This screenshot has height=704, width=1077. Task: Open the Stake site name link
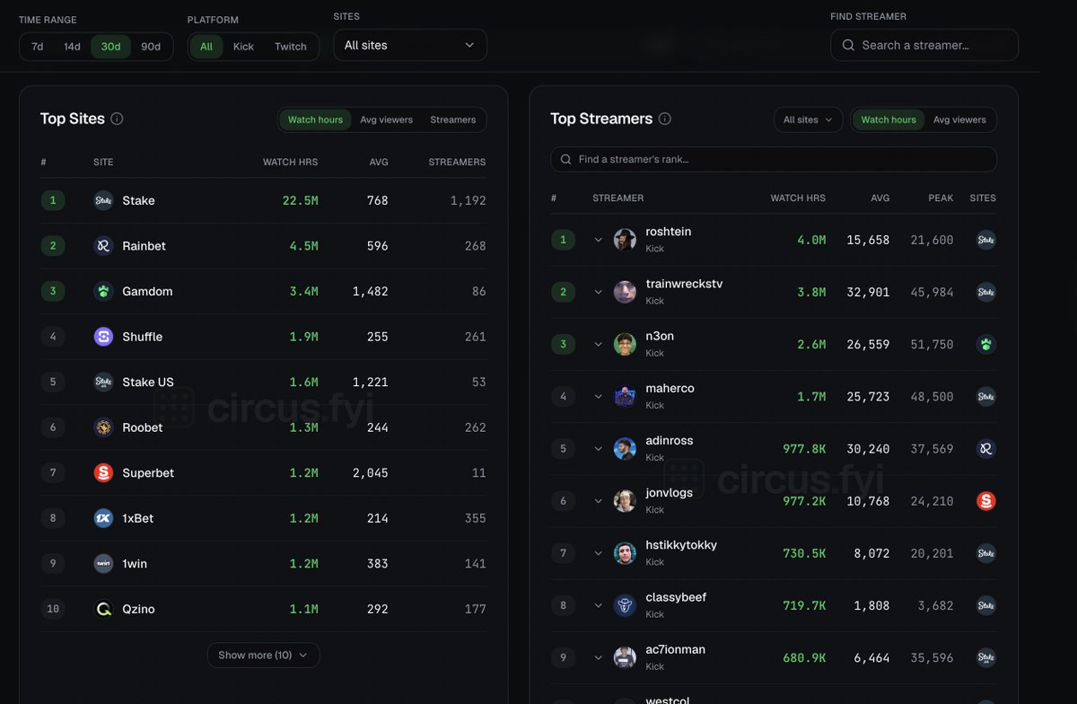coord(138,200)
